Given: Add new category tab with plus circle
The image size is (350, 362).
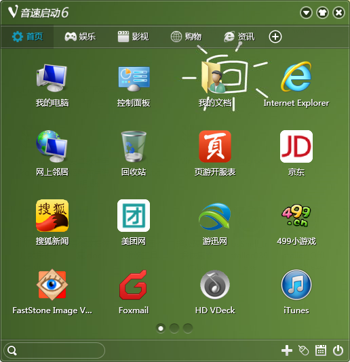Looking at the screenshot, I should [275, 37].
